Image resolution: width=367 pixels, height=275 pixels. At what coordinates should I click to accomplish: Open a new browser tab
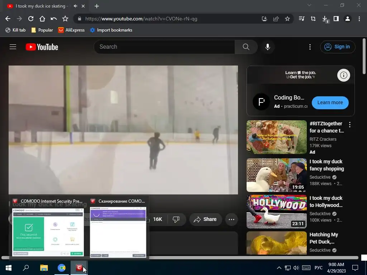(x=97, y=6)
